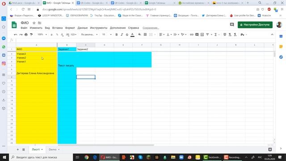This screenshot has height=161, width=286.
Task: Open the font family dropdown
Action: click(89, 34)
